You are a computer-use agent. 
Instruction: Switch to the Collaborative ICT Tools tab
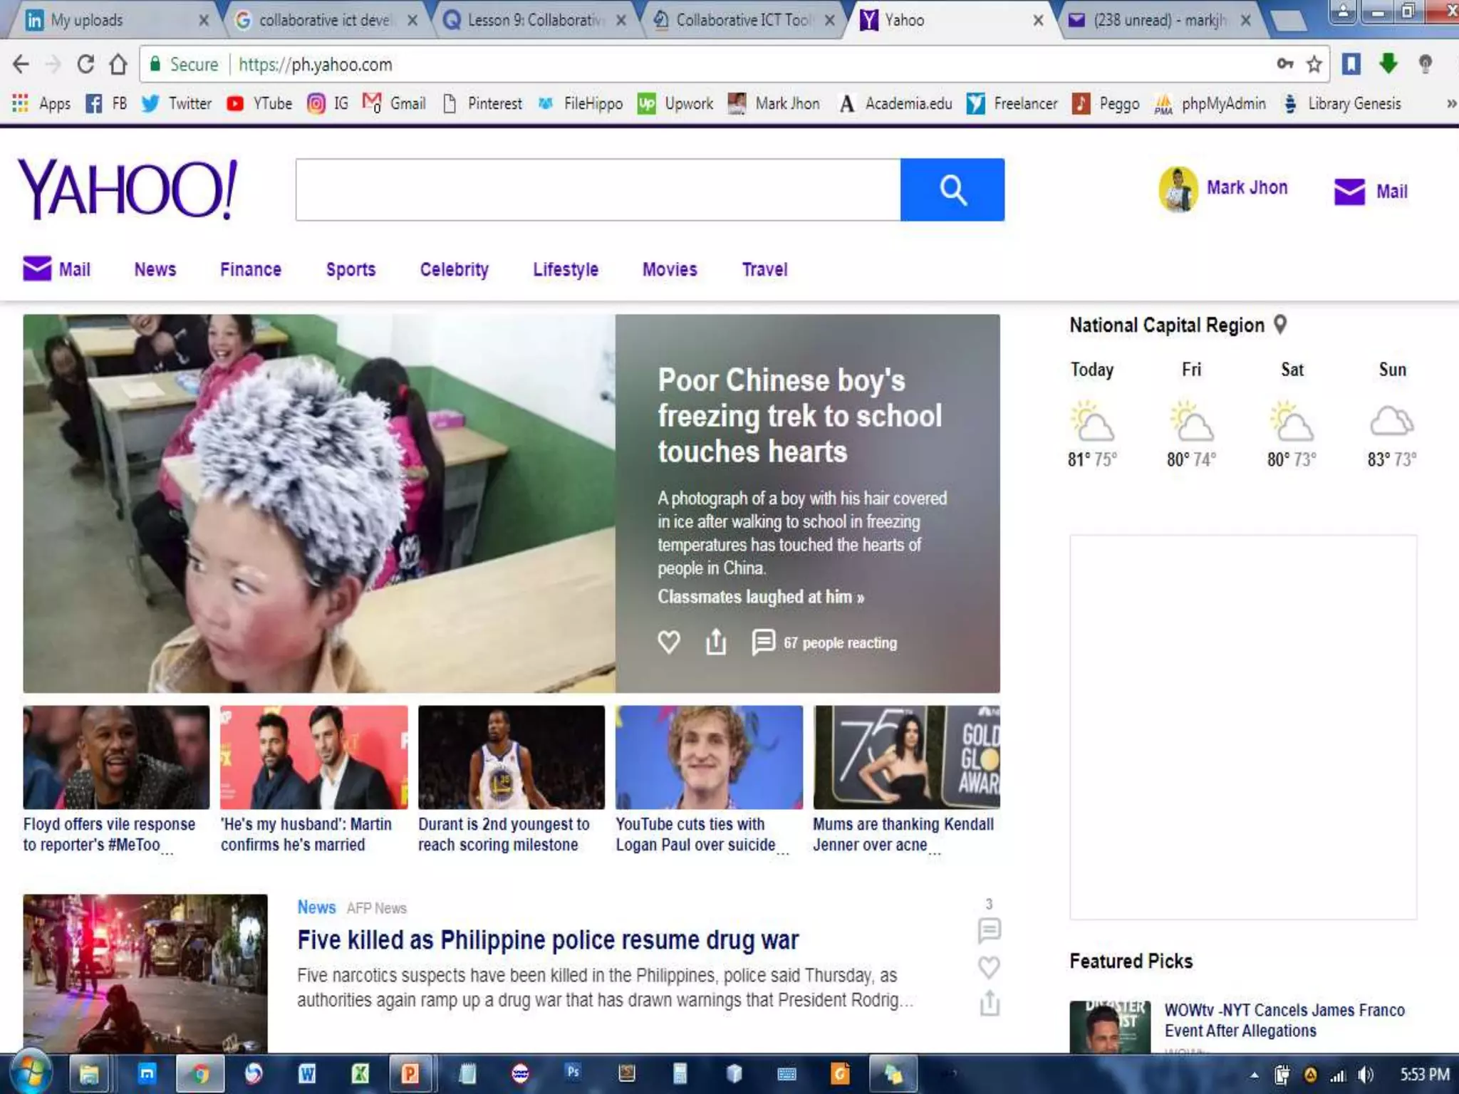coord(743,20)
